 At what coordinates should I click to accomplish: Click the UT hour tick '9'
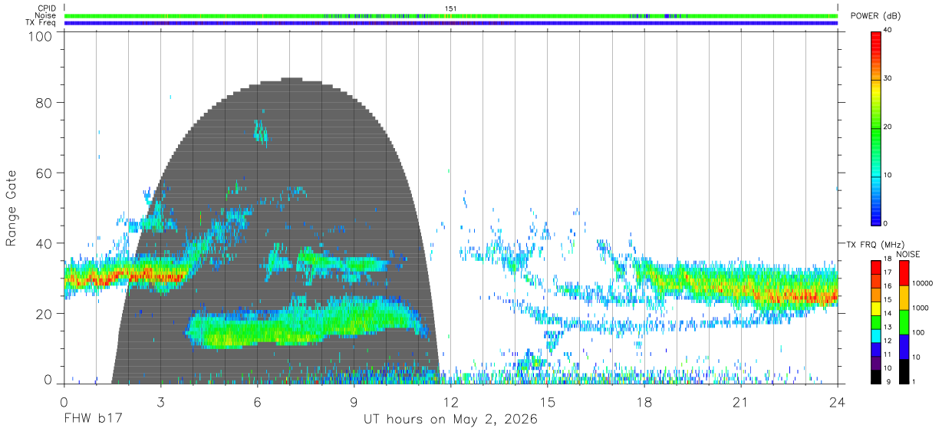(x=354, y=402)
